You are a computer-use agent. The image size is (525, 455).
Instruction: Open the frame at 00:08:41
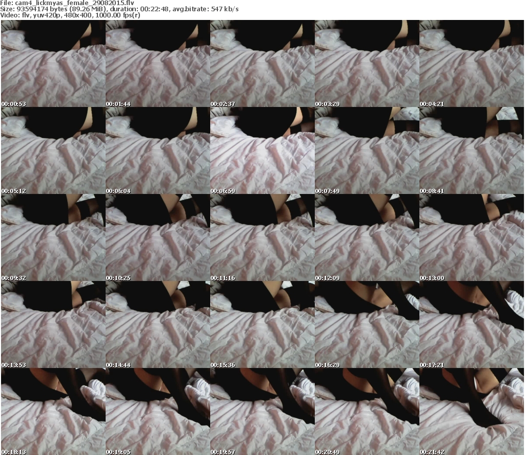(x=472, y=150)
